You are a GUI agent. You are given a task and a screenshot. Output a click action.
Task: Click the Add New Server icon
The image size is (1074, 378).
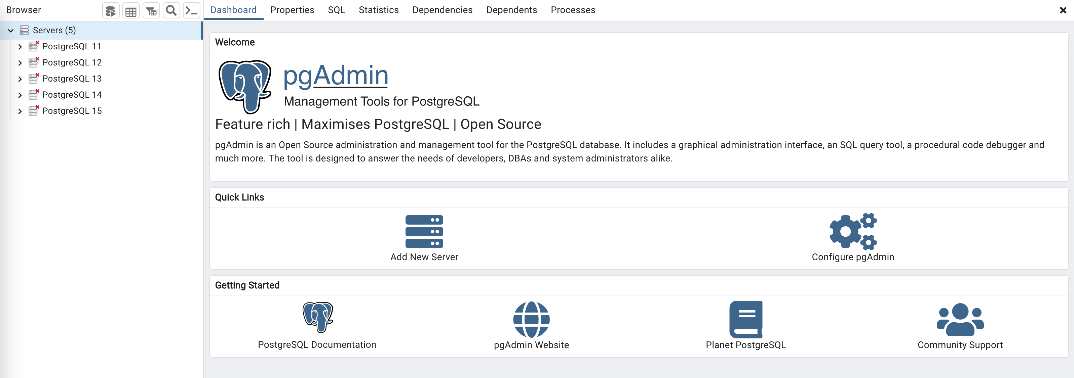click(x=424, y=231)
